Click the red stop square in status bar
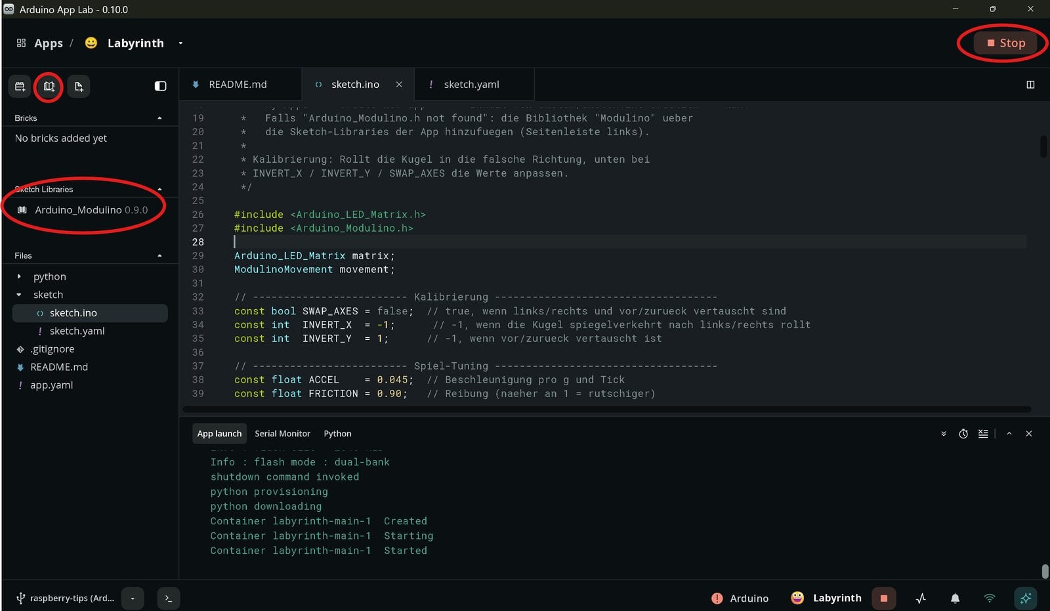This screenshot has width=1050, height=611. click(883, 598)
